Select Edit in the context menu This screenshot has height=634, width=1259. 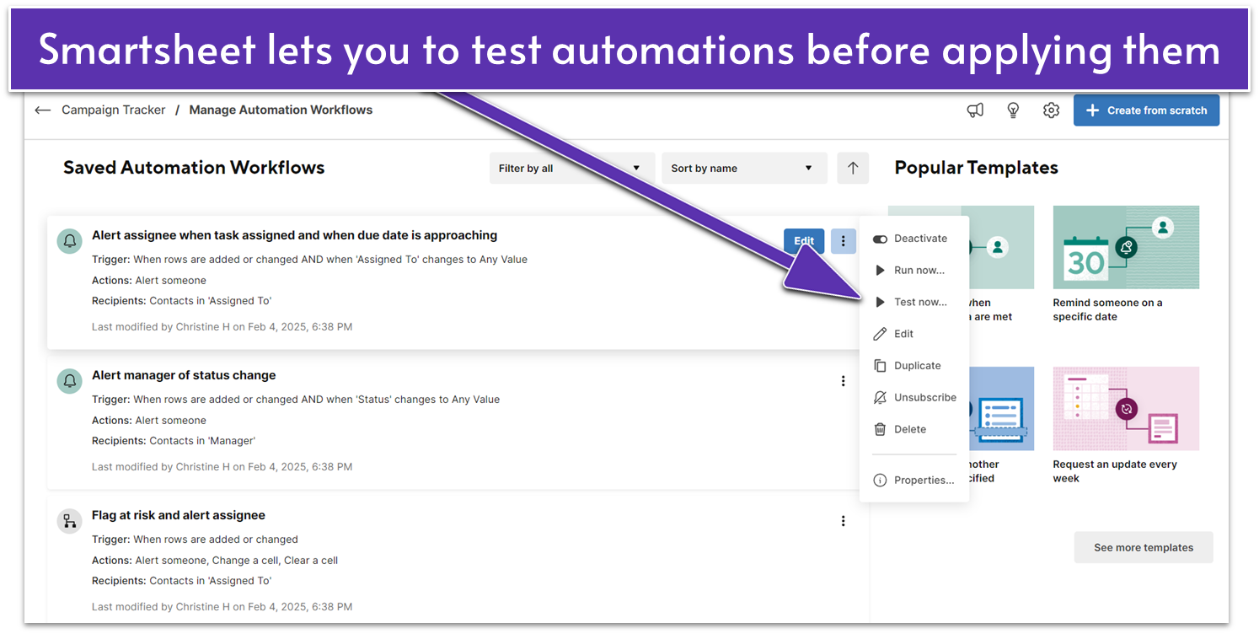tap(914, 334)
